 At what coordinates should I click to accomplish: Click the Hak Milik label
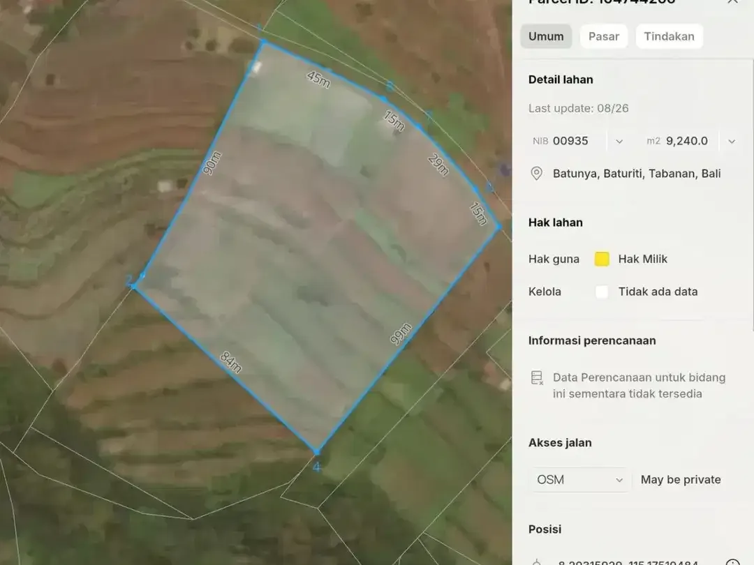pyautogui.click(x=642, y=259)
